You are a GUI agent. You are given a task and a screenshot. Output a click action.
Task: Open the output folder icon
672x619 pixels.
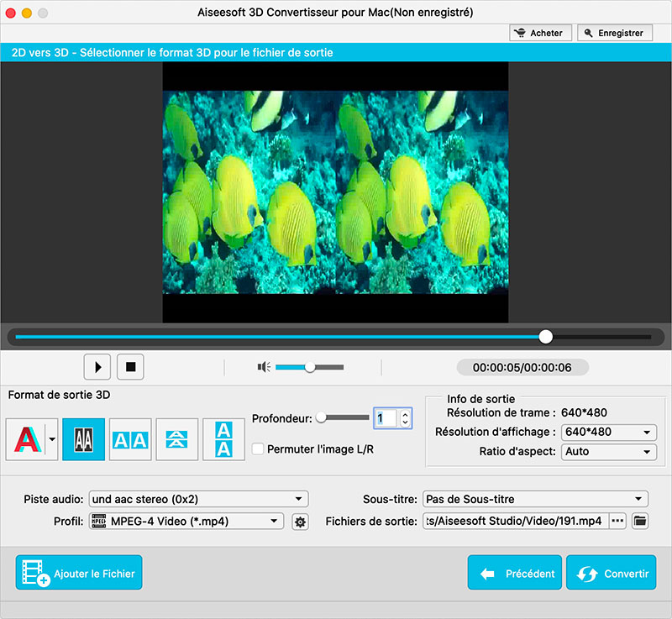(639, 521)
